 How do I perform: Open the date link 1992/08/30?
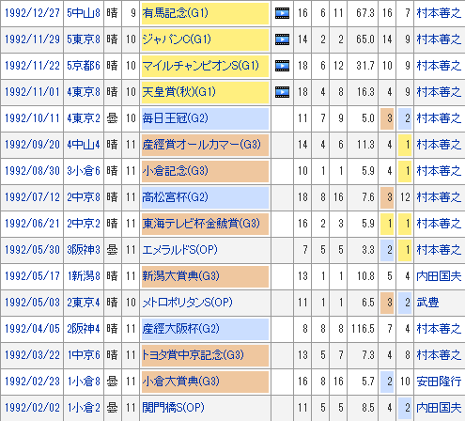pos(32,171)
